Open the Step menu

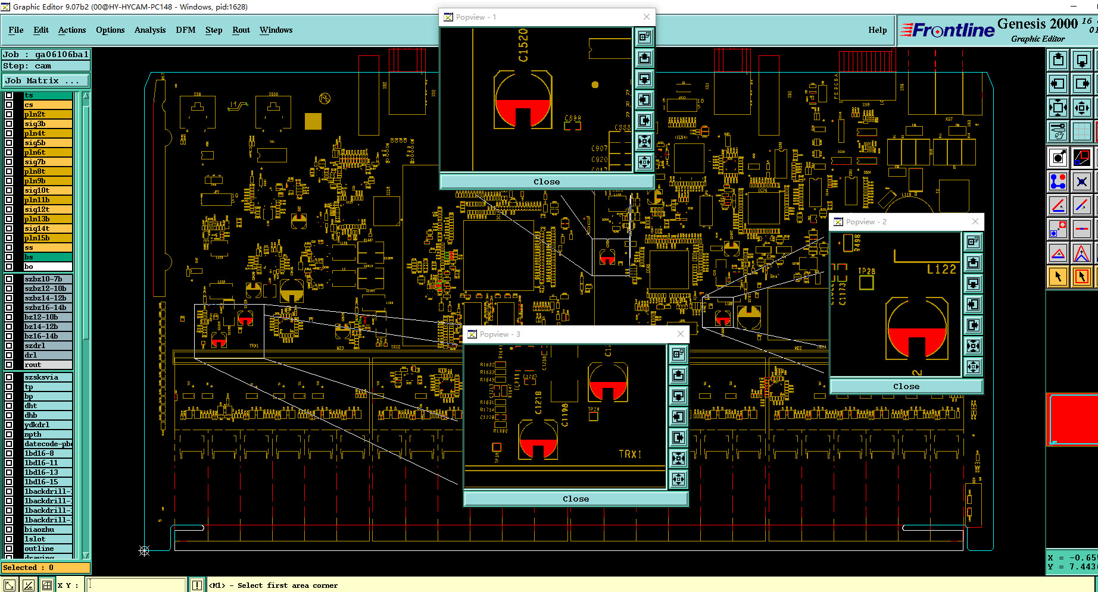214,30
